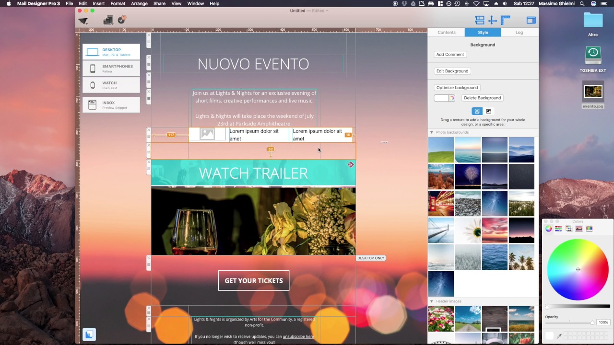Click Optimize background button

[x=457, y=88]
